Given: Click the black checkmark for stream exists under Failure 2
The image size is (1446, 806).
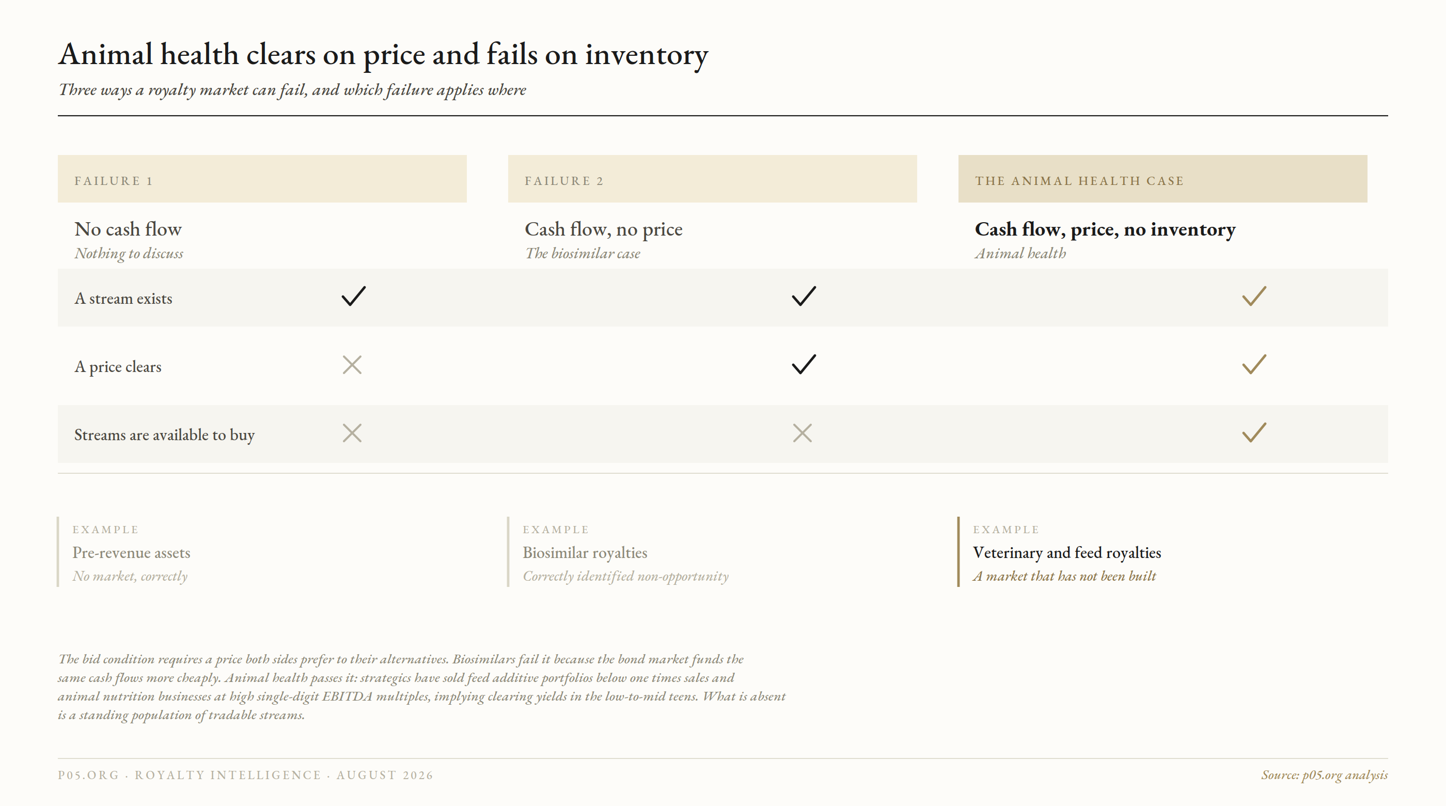Looking at the screenshot, I should tap(804, 296).
